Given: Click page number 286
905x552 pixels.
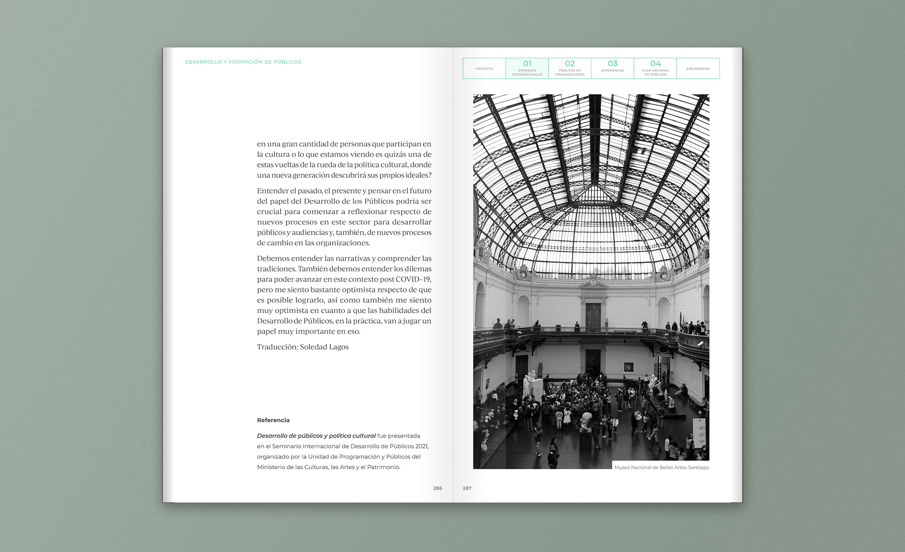Looking at the screenshot, I should (437, 488).
